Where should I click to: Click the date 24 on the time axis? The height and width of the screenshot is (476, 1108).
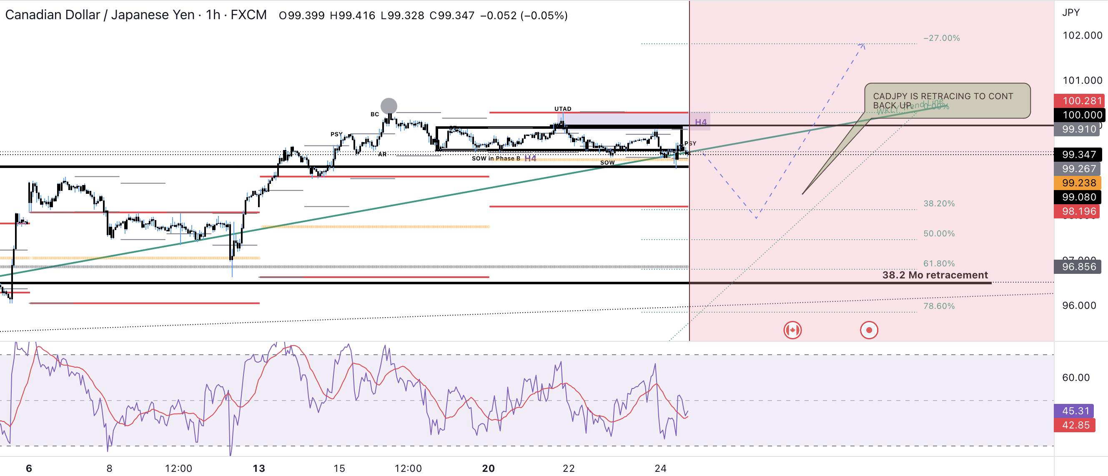[x=660, y=468]
